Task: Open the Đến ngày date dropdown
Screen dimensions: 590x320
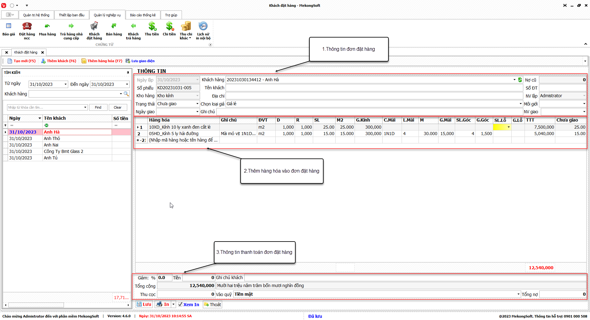Action: click(127, 84)
